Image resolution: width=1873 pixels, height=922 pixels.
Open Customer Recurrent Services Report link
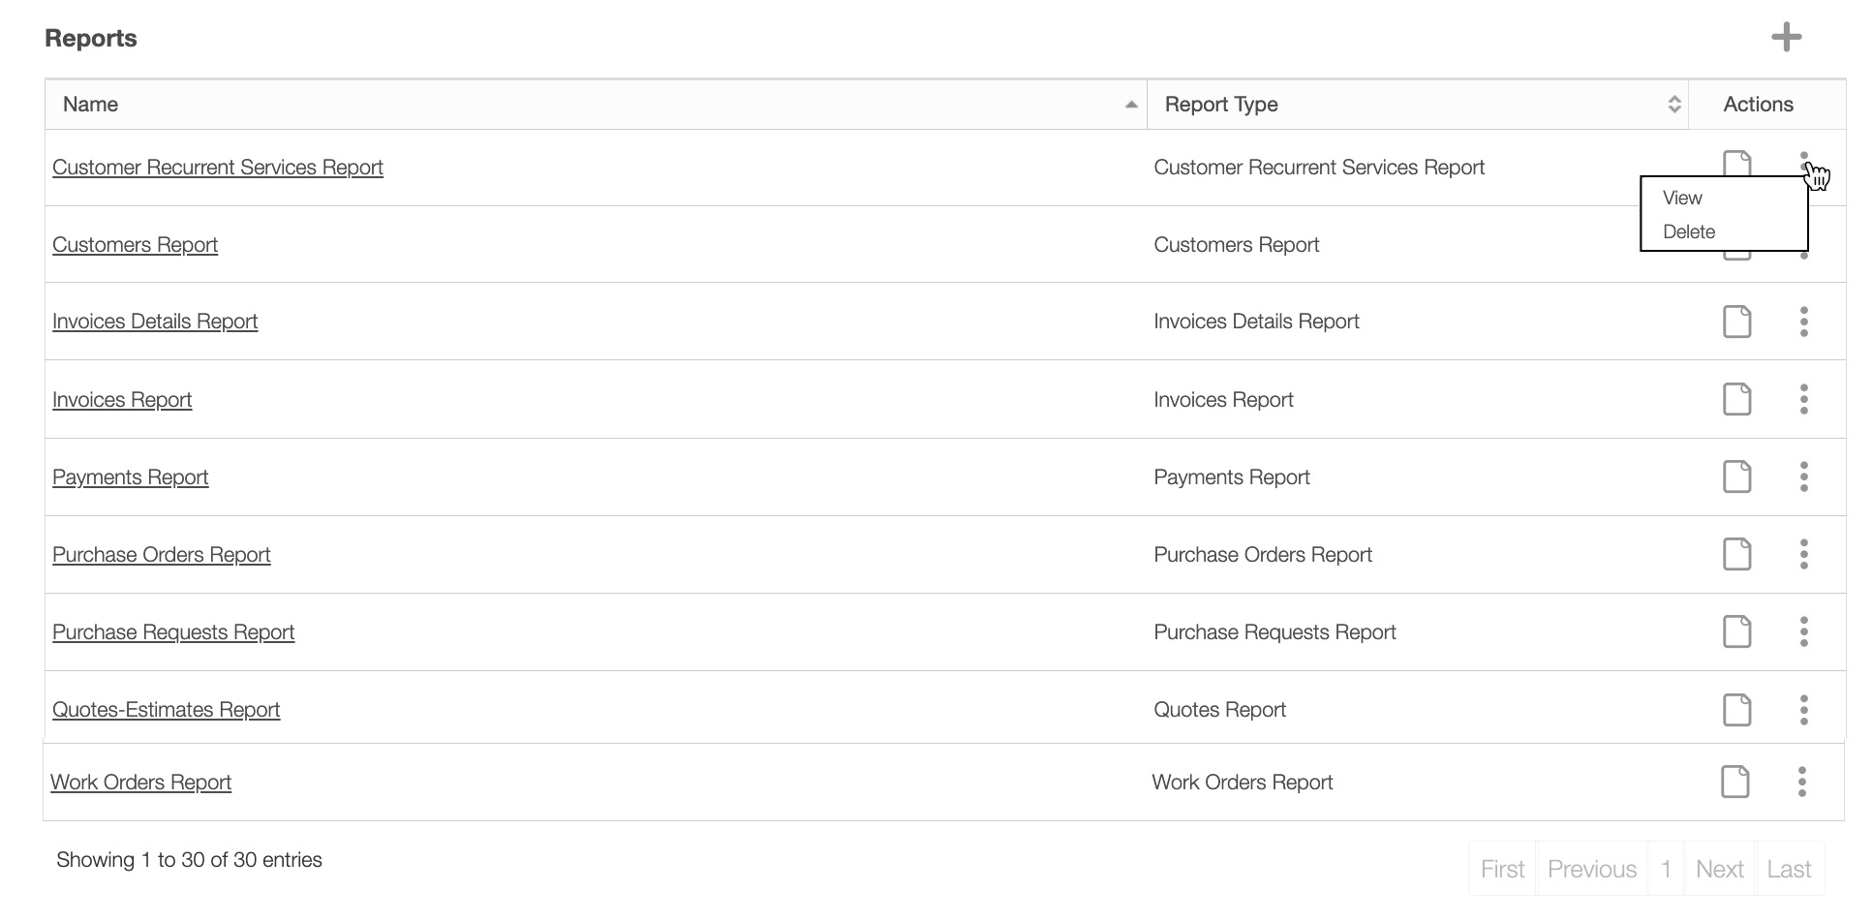218,168
